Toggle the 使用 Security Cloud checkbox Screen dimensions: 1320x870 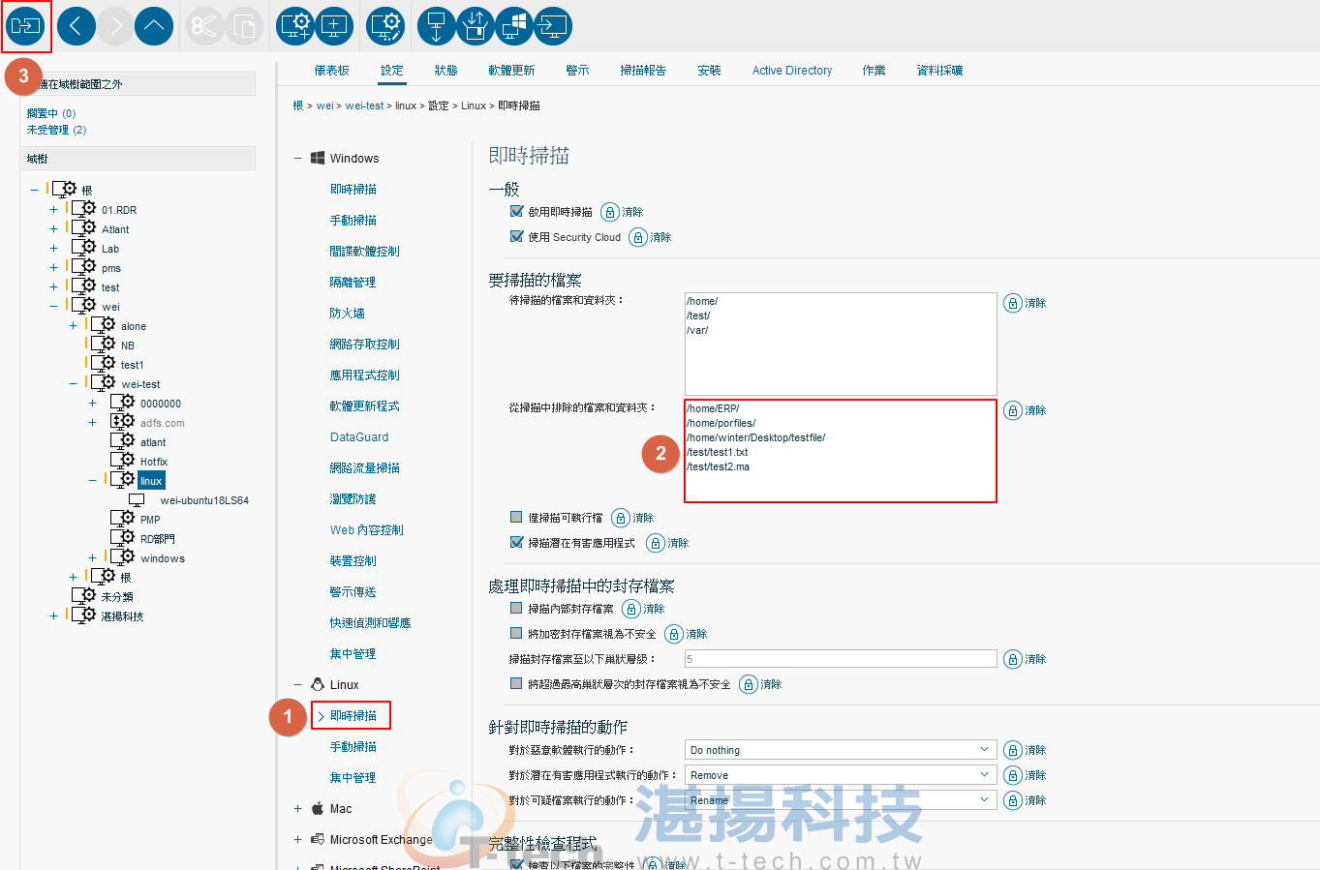(x=516, y=236)
